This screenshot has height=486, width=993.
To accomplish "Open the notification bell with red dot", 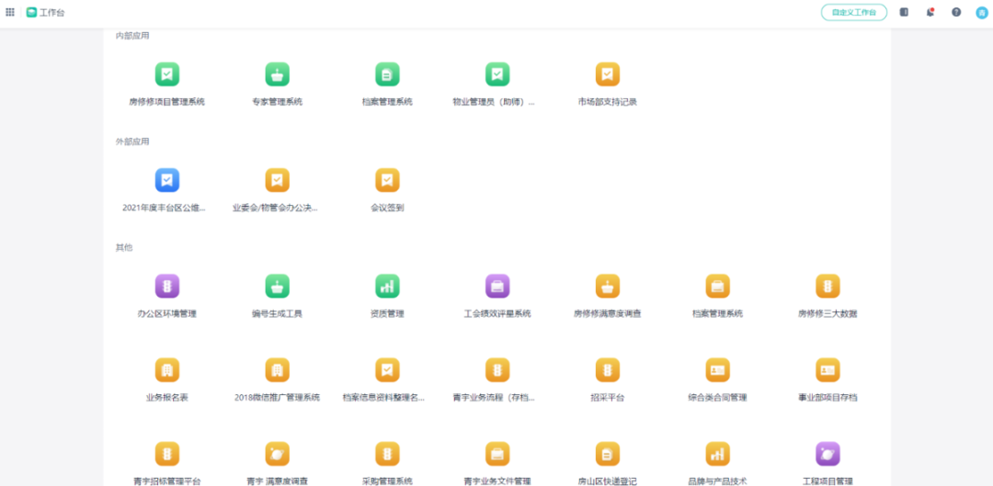I will pyautogui.click(x=930, y=12).
